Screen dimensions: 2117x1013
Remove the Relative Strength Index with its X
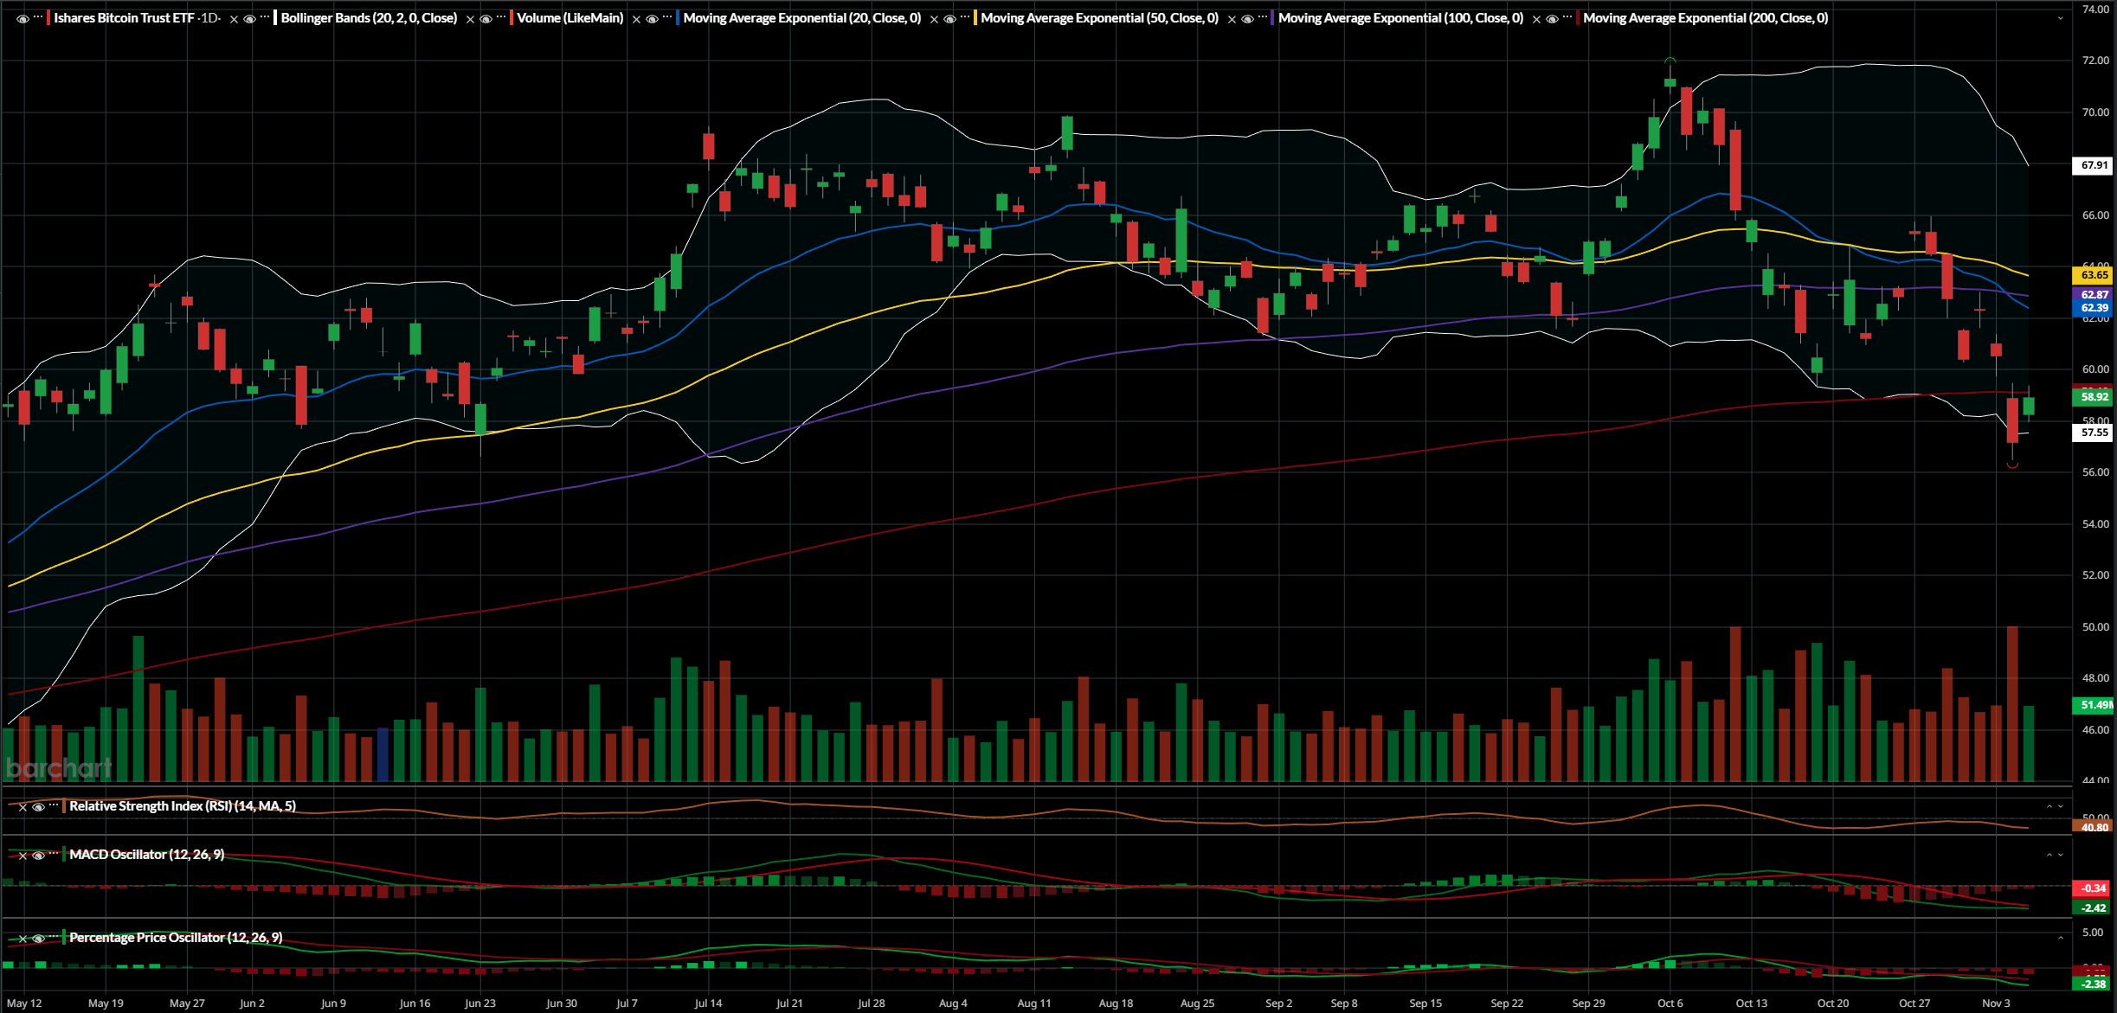[x=23, y=806]
